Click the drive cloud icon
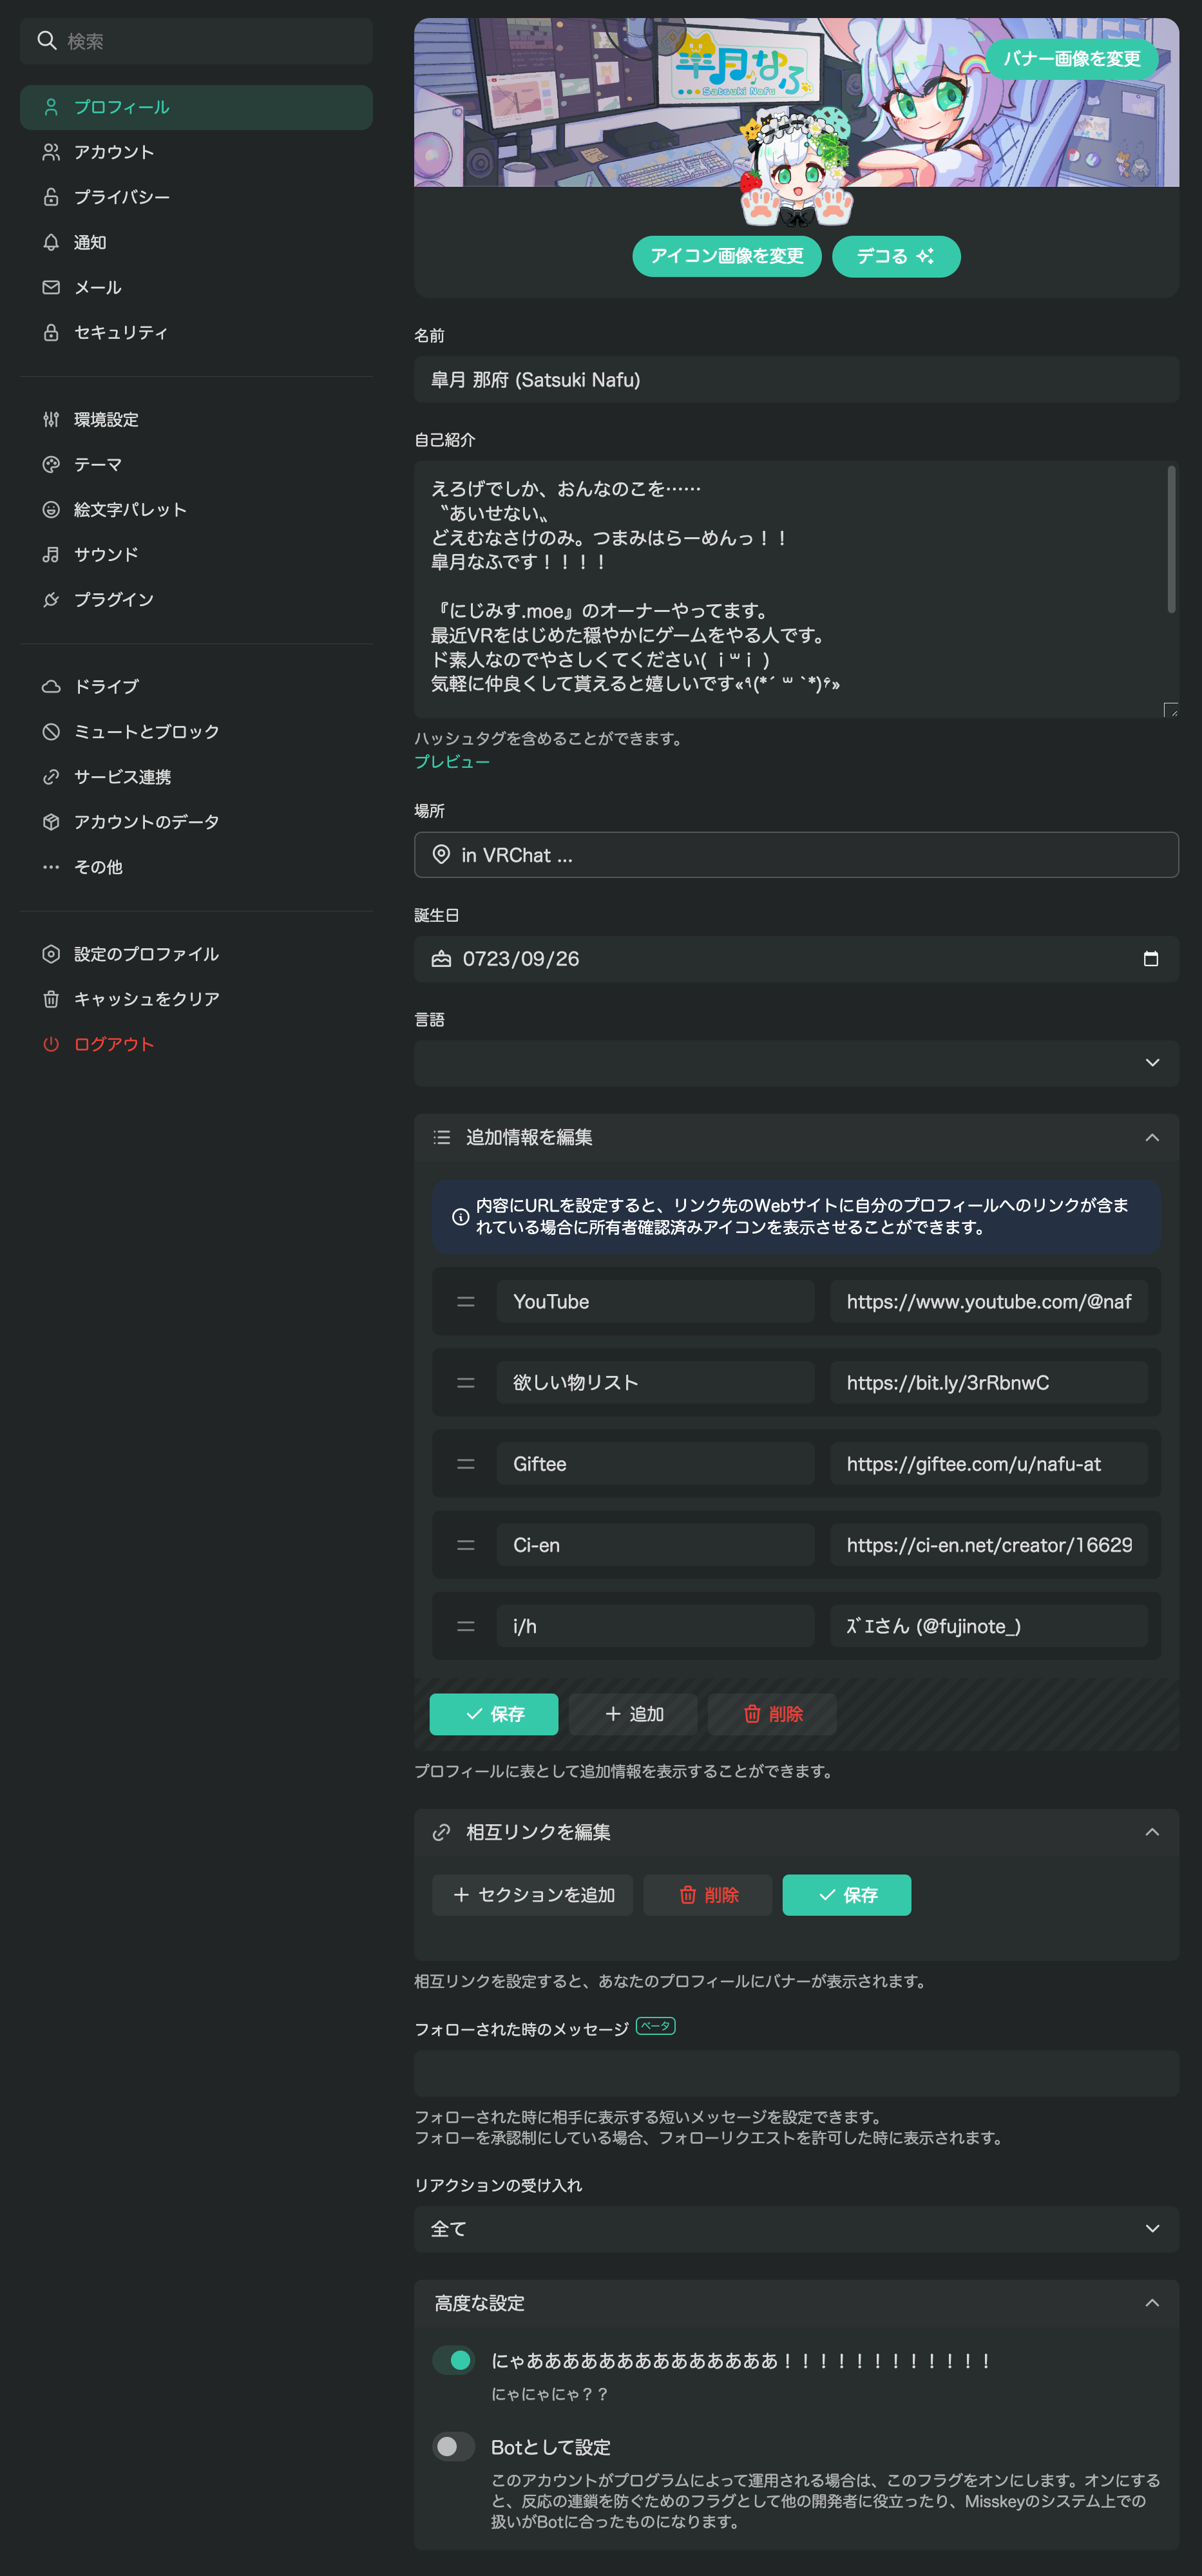Image resolution: width=1202 pixels, height=2576 pixels. point(51,686)
